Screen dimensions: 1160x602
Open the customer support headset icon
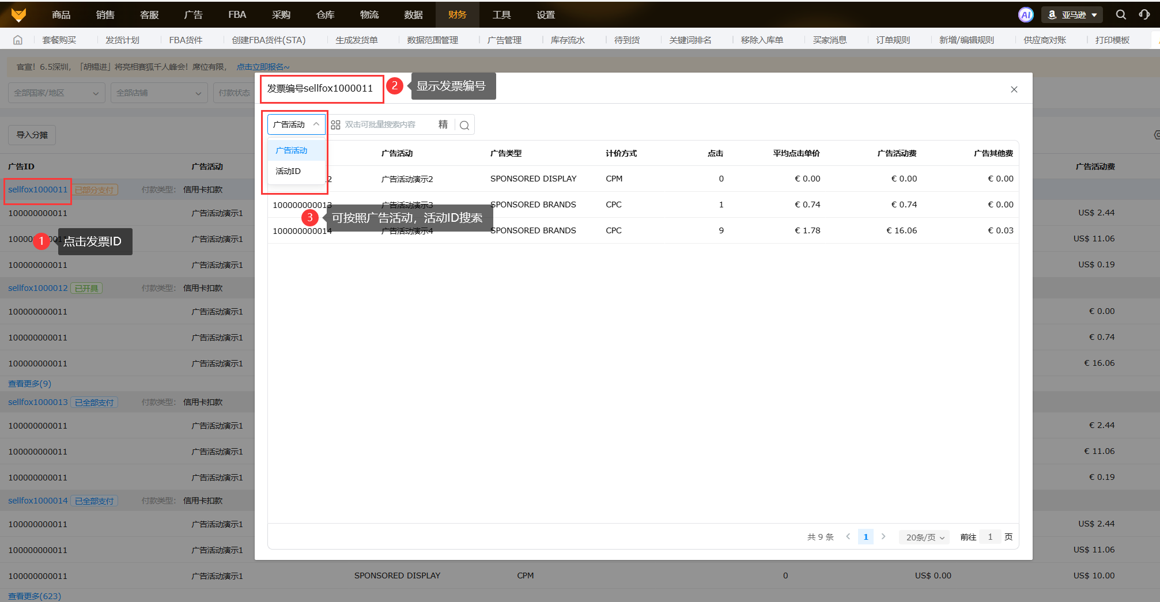pyautogui.click(x=1144, y=15)
